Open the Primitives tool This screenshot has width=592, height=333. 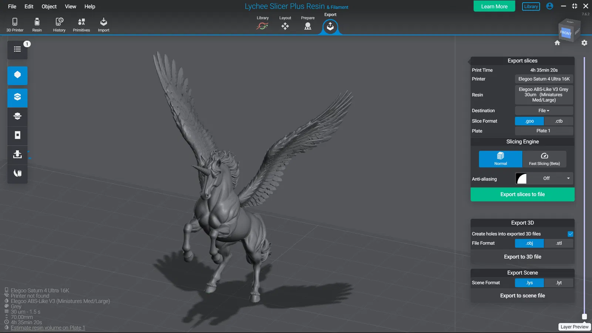(x=81, y=25)
